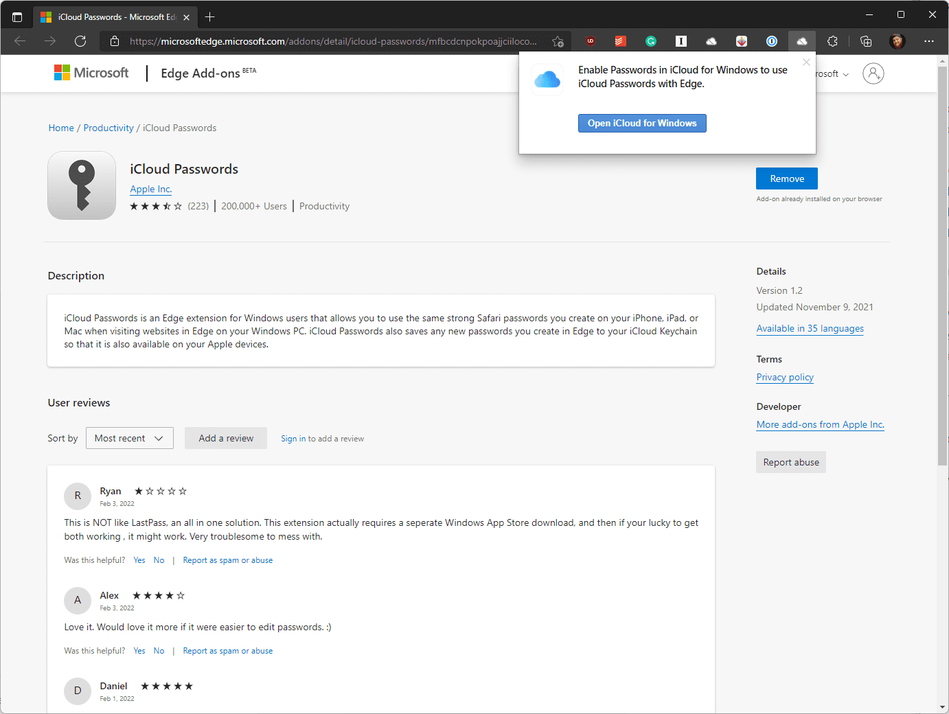Image resolution: width=949 pixels, height=714 pixels.
Task: Click the scrollbar down arrow
Action: click(x=943, y=707)
